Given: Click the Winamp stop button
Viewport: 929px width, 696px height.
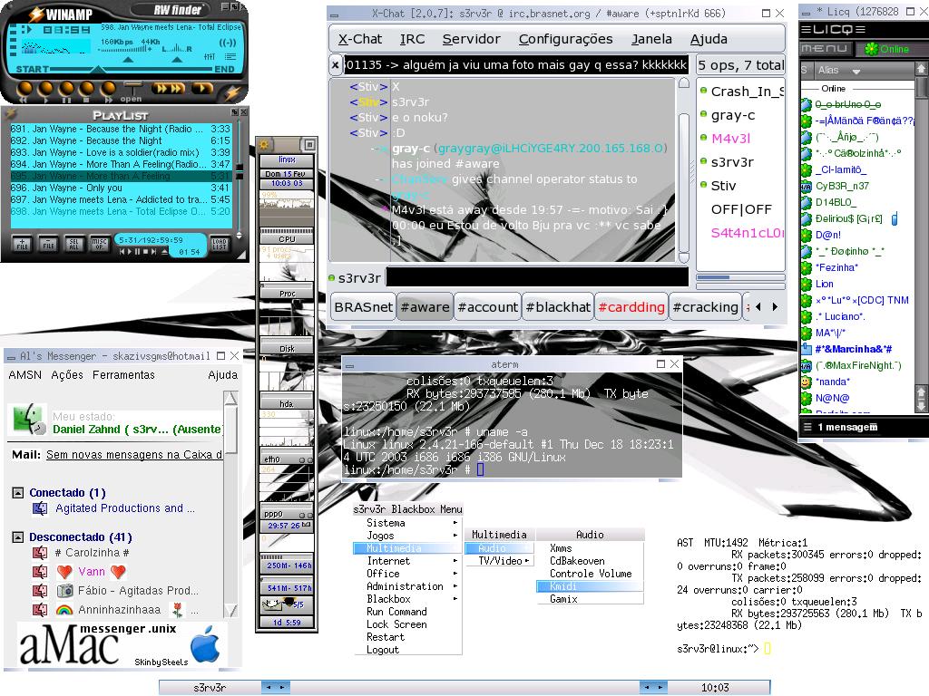Looking at the screenshot, I should coord(86,90).
